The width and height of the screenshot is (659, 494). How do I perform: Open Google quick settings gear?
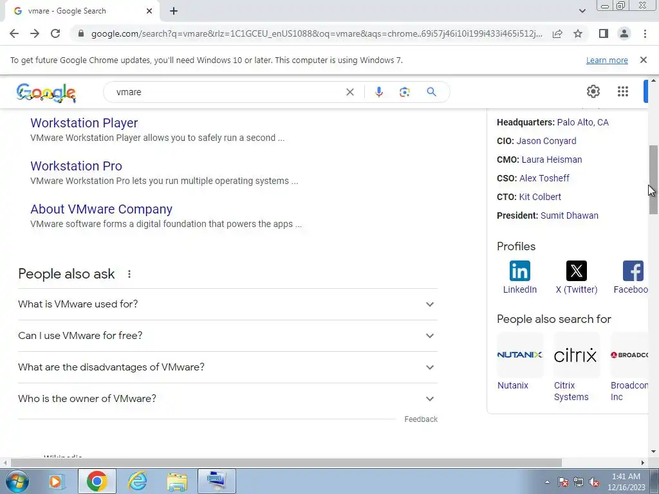pyautogui.click(x=593, y=91)
